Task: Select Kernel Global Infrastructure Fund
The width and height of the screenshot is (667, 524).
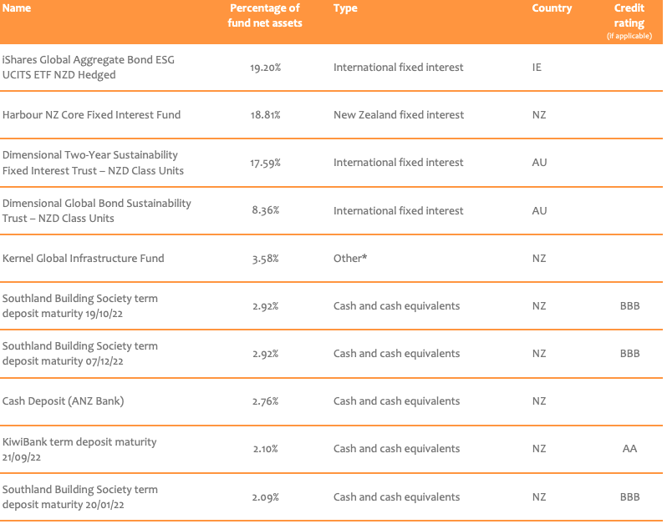Action: point(84,259)
